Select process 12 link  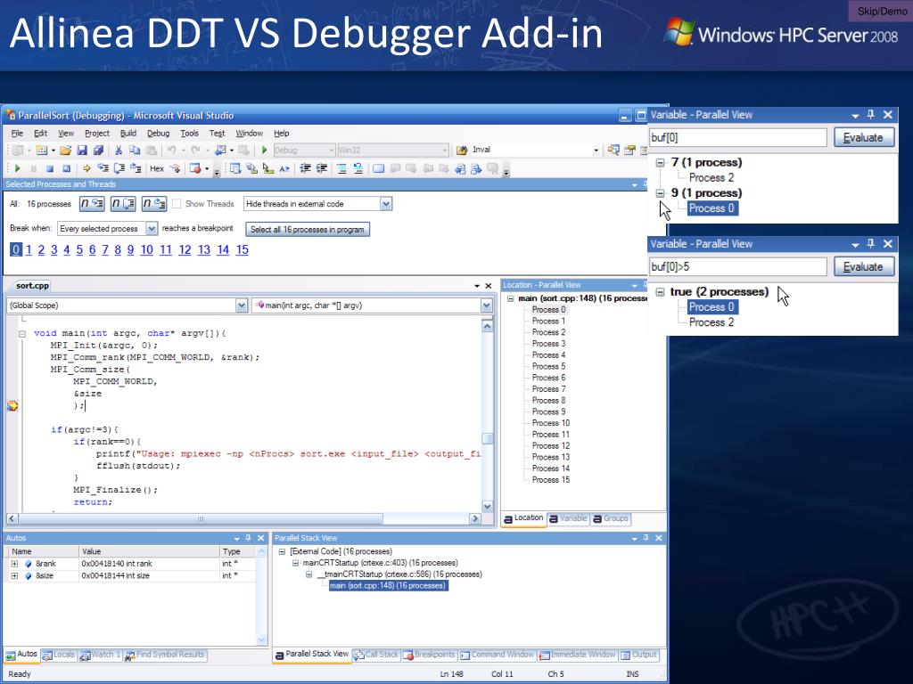185,249
